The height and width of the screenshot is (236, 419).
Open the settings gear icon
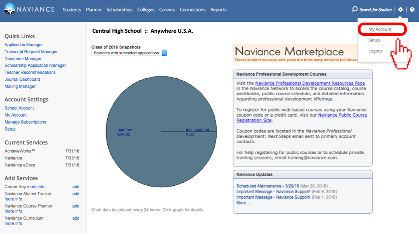400,10
